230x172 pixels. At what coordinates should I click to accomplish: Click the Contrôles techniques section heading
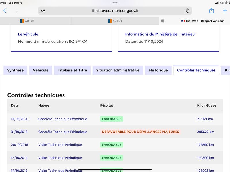[x=36, y=95]
